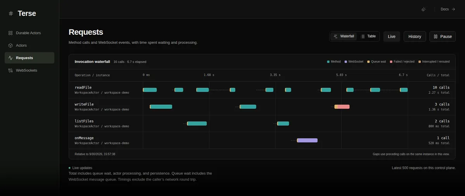Click the first listFiles call bar

(x=197, y=124)
